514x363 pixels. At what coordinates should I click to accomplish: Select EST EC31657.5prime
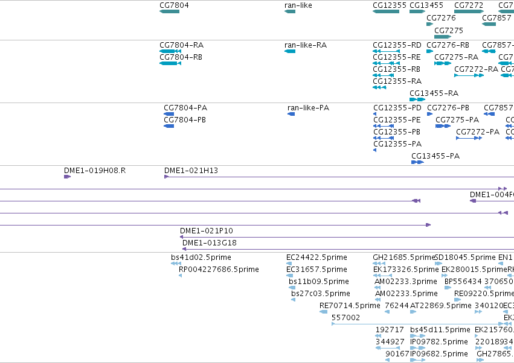click(316, 270)
